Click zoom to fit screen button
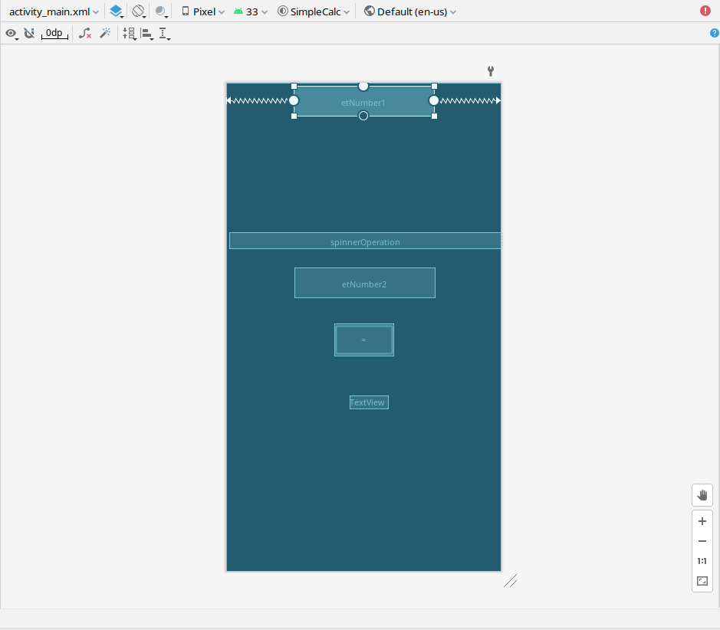The height and width of the screenshot is (630, 720). 702,581
